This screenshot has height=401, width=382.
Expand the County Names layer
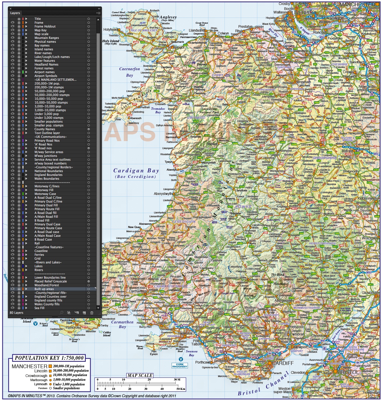(x=26, y=129)
